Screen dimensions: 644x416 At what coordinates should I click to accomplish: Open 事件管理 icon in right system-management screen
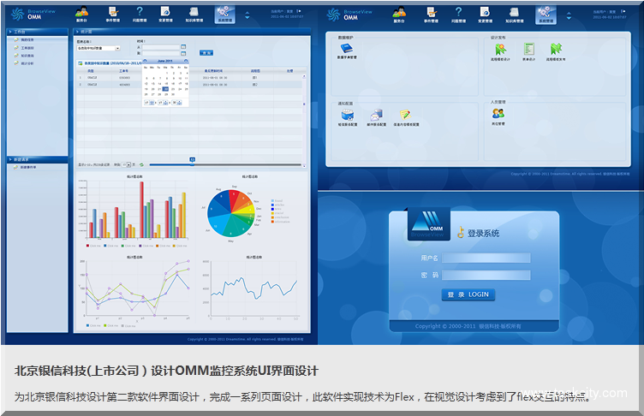[x=431, y=15]
